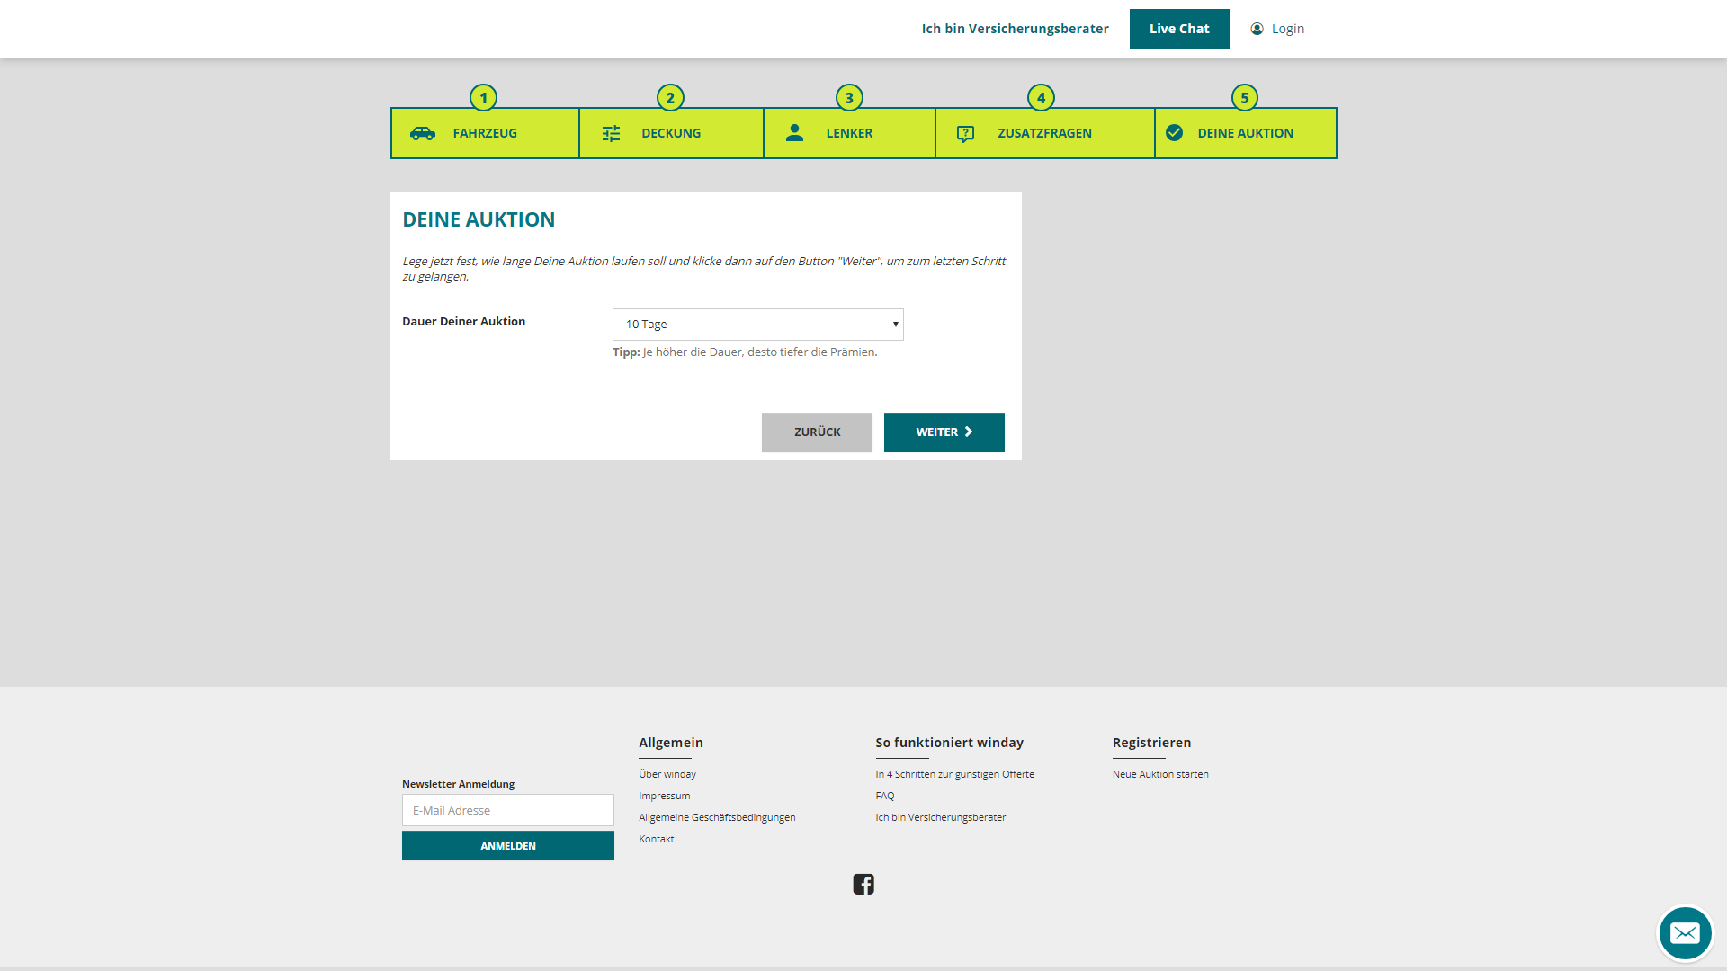Click the Anmelden newsletter button
Screen dimensions: 1727x971
point(507,846)
